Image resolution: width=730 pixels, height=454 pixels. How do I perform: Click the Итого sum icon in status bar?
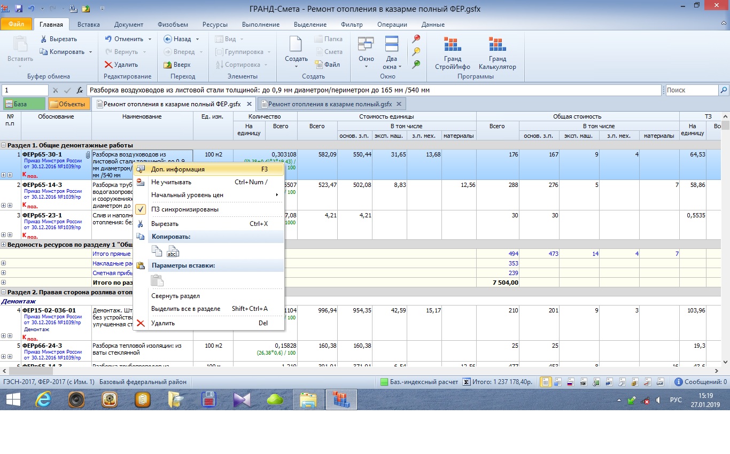click(x=466, y=382)
